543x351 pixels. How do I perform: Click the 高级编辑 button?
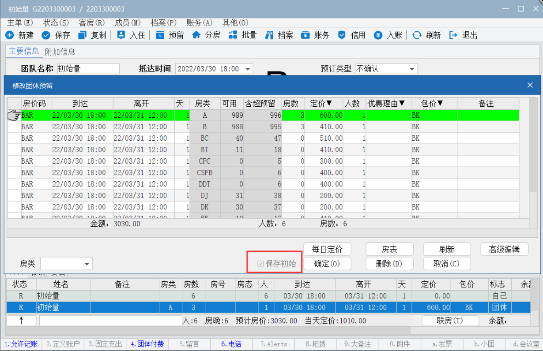point(504,250)
